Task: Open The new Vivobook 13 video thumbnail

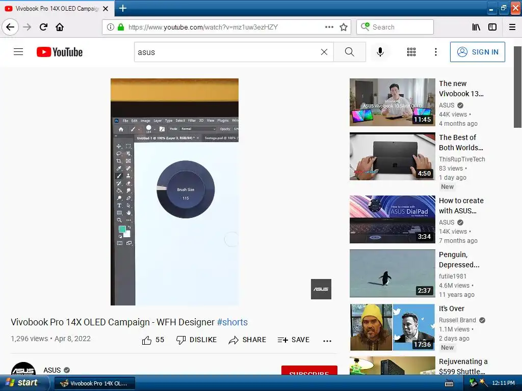Action: point(392,102)
